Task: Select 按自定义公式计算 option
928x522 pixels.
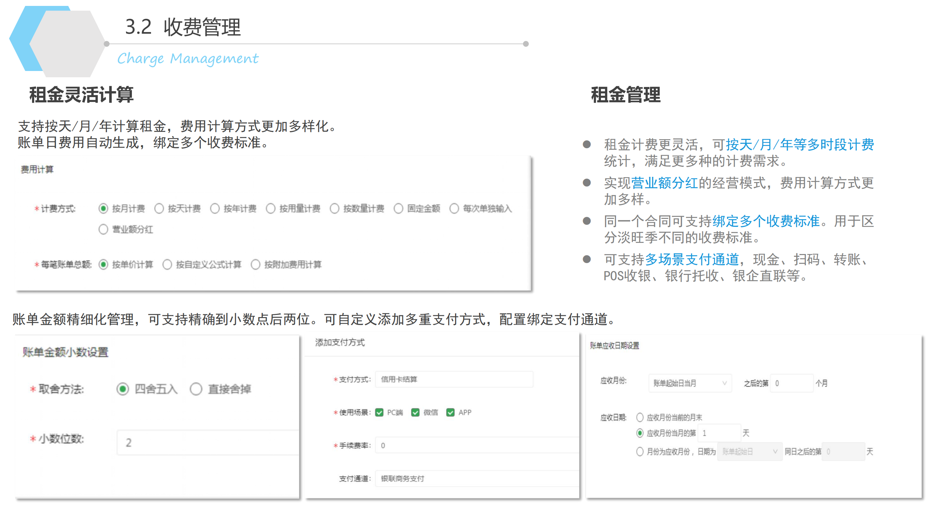Action: point(167,264)
